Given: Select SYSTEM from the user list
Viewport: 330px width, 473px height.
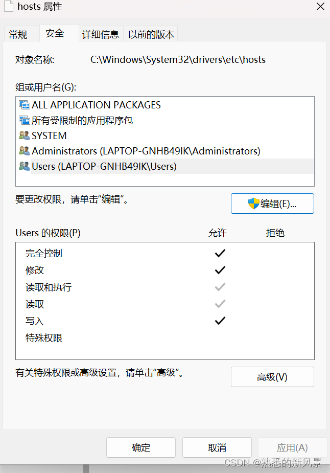Looking at the screenshot, I should tap(49, 136).
